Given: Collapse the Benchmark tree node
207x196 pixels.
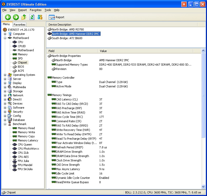Looking at the screenshot, I should click(x=5, y=124).
